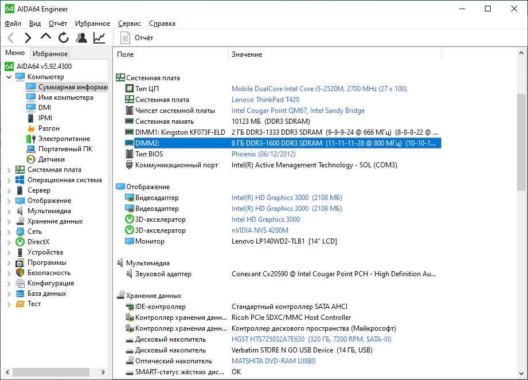528x380 pixels.
Task: Click the vertical scrollbar up arrow
Action: coord(521,53)
